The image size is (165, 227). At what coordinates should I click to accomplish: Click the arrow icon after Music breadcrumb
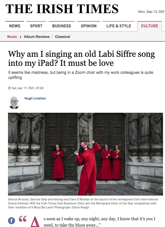pyautogui.click(x=20, y=37)
